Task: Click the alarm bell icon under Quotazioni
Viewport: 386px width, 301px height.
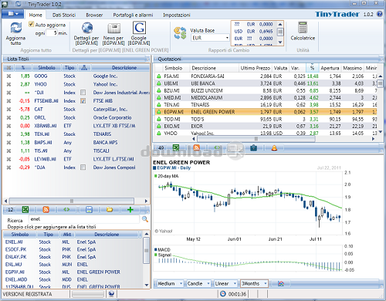Action: point(274,148)
